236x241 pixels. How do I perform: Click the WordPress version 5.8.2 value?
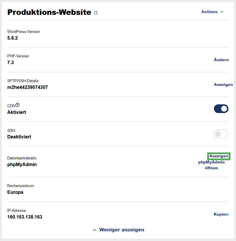(13, 38)
